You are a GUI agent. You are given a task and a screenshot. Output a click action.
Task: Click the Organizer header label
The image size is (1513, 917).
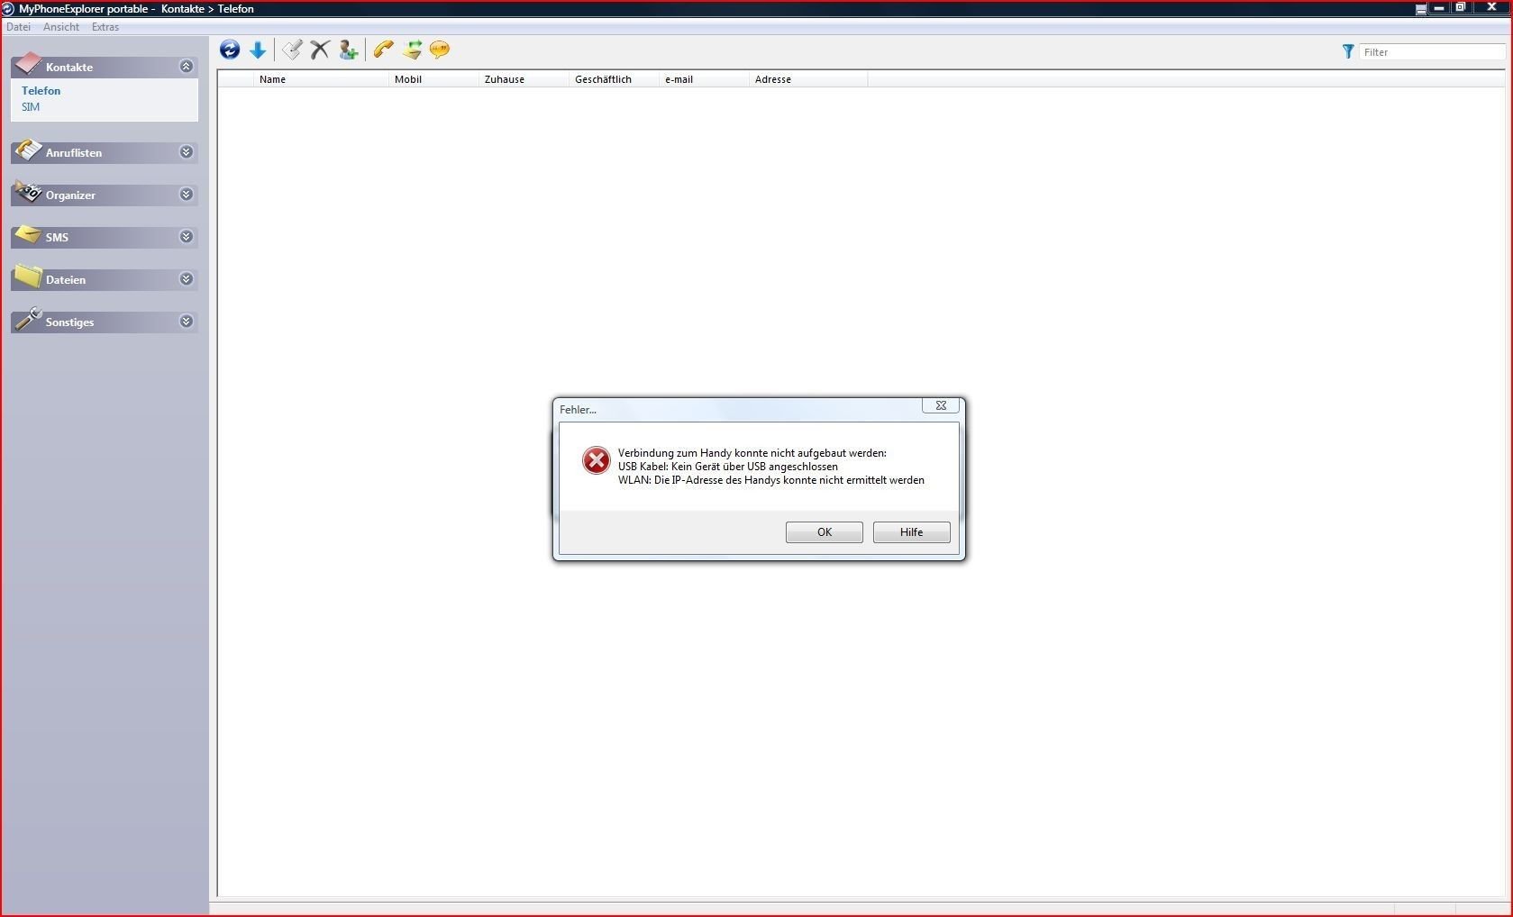tap(70, 195)
